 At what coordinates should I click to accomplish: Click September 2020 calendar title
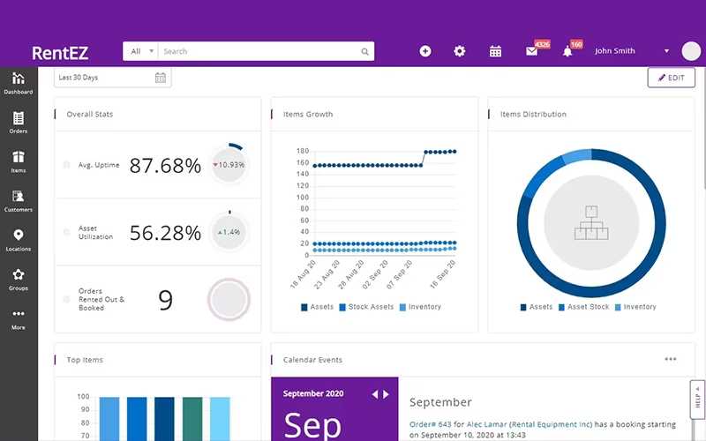click(x=313, y=393)
